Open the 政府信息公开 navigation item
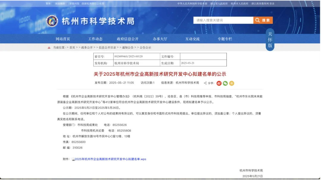 tap(128, 39)
